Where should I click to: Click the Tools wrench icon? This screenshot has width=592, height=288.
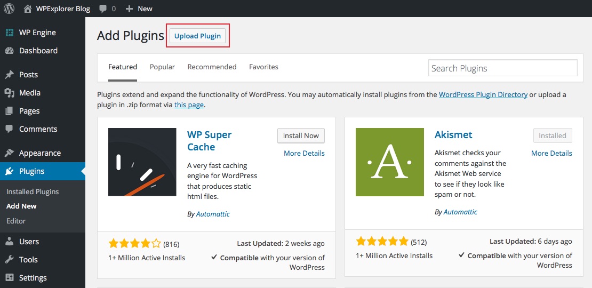[x=10, y=260]
